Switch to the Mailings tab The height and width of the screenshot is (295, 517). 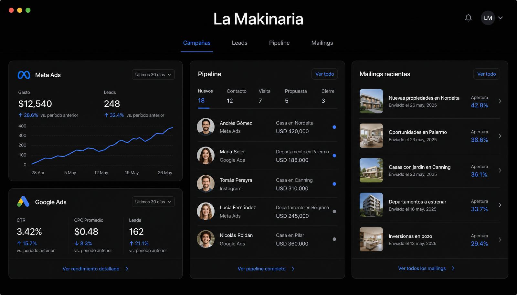tap(322, 43)
